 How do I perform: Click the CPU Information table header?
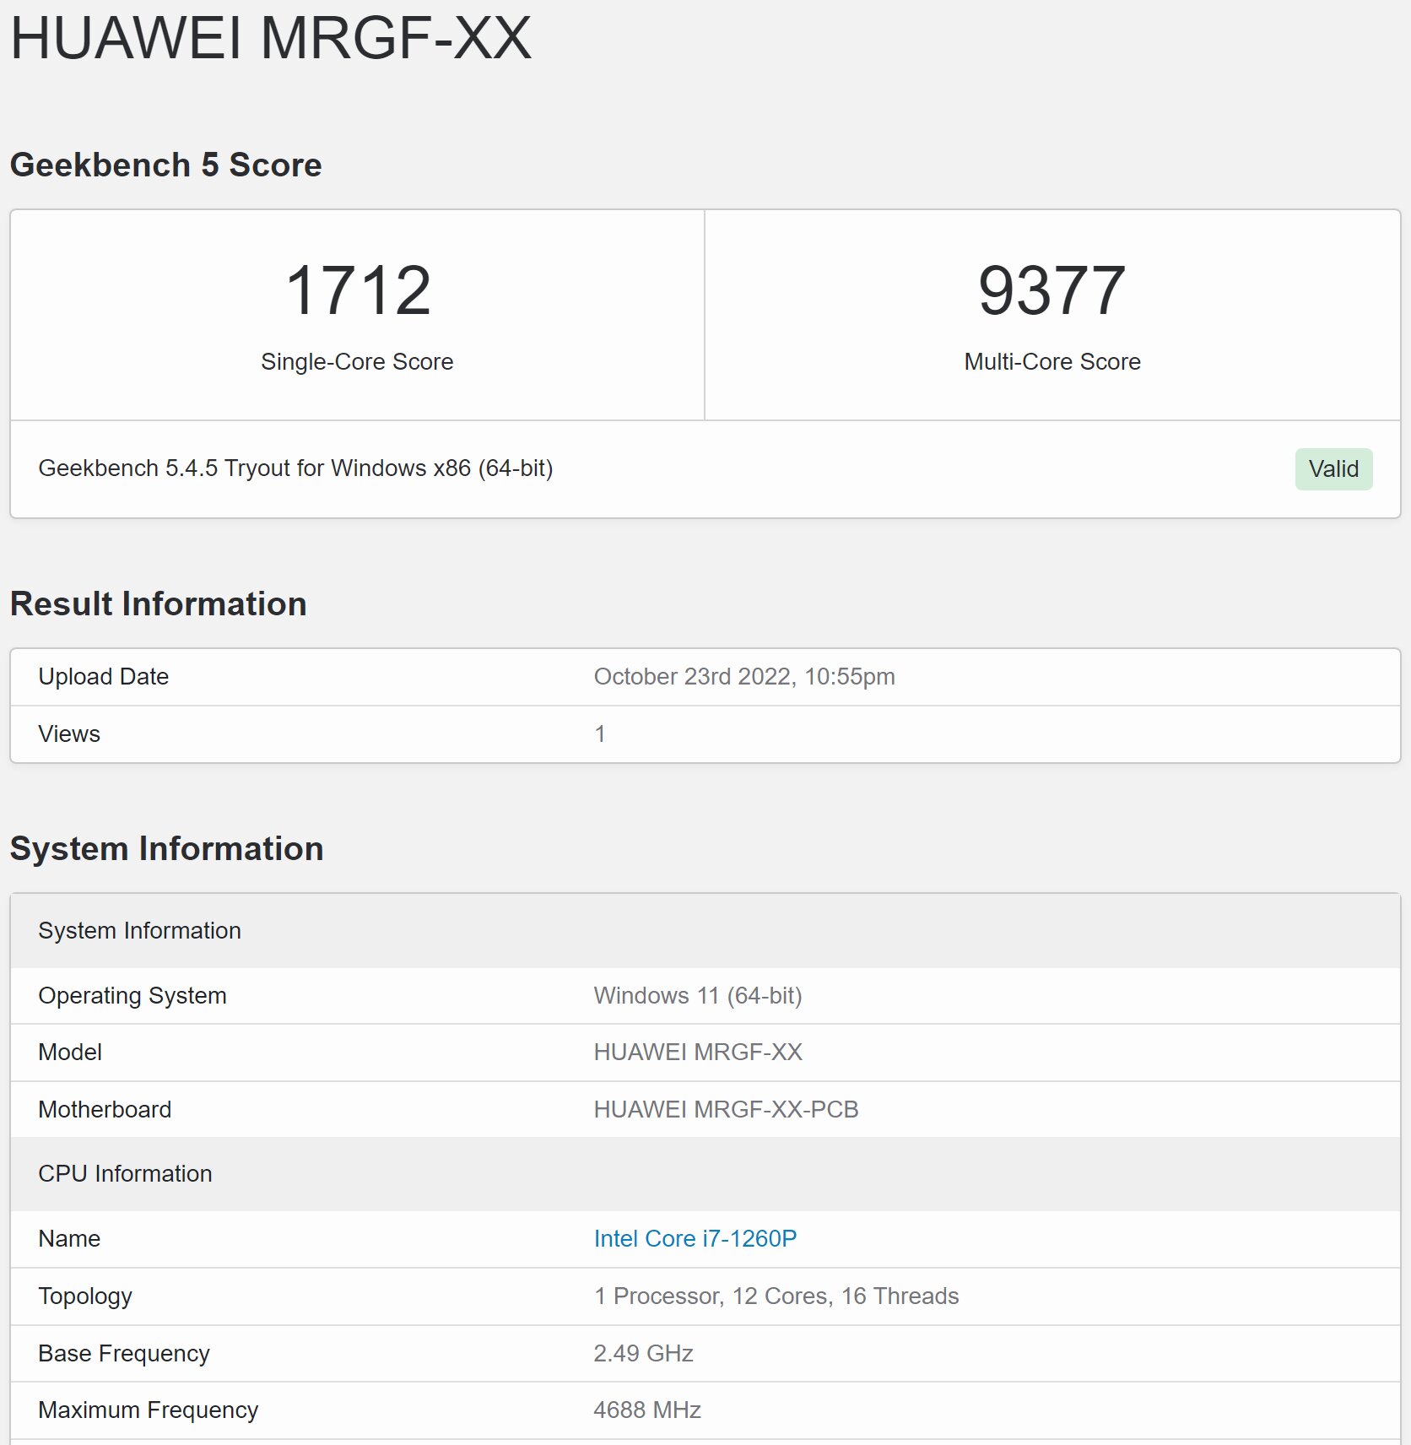click(705, 1174)
